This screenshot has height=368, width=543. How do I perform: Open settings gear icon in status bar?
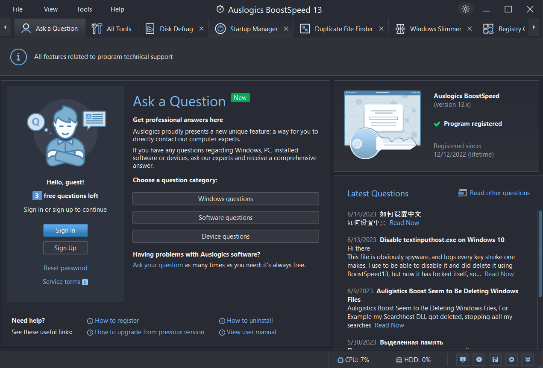pyautogui.click(x=511, y=359)
